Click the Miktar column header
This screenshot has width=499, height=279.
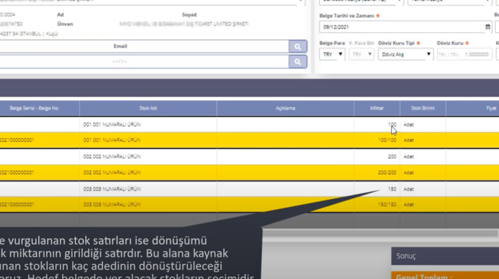pos(376,108)
